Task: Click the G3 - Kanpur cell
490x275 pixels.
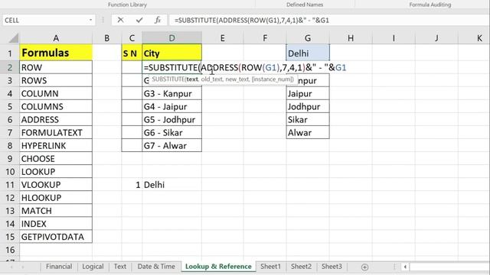Action: tap(171, 93)
